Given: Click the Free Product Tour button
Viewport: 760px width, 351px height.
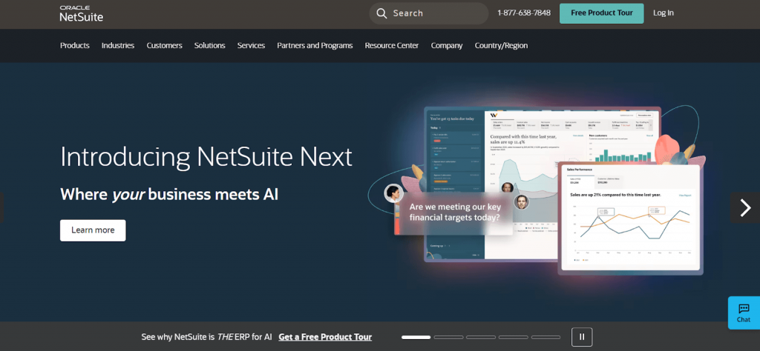Looking at the screenshot, I should click(601, 13).
